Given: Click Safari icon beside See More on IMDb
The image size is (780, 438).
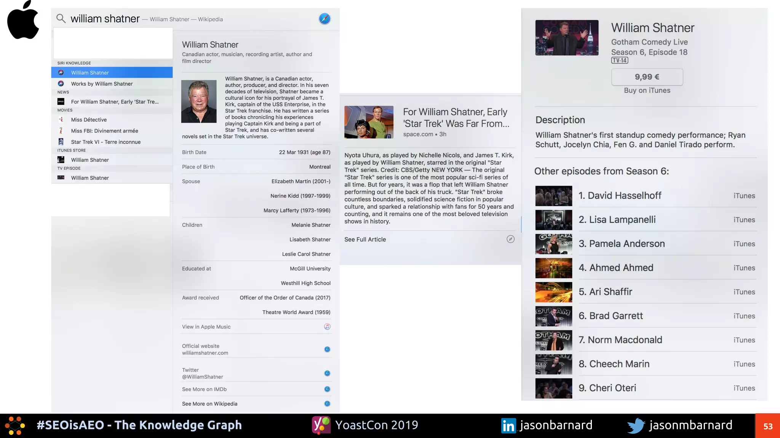Looking at the screenshot, I should [x=327, y=389].
